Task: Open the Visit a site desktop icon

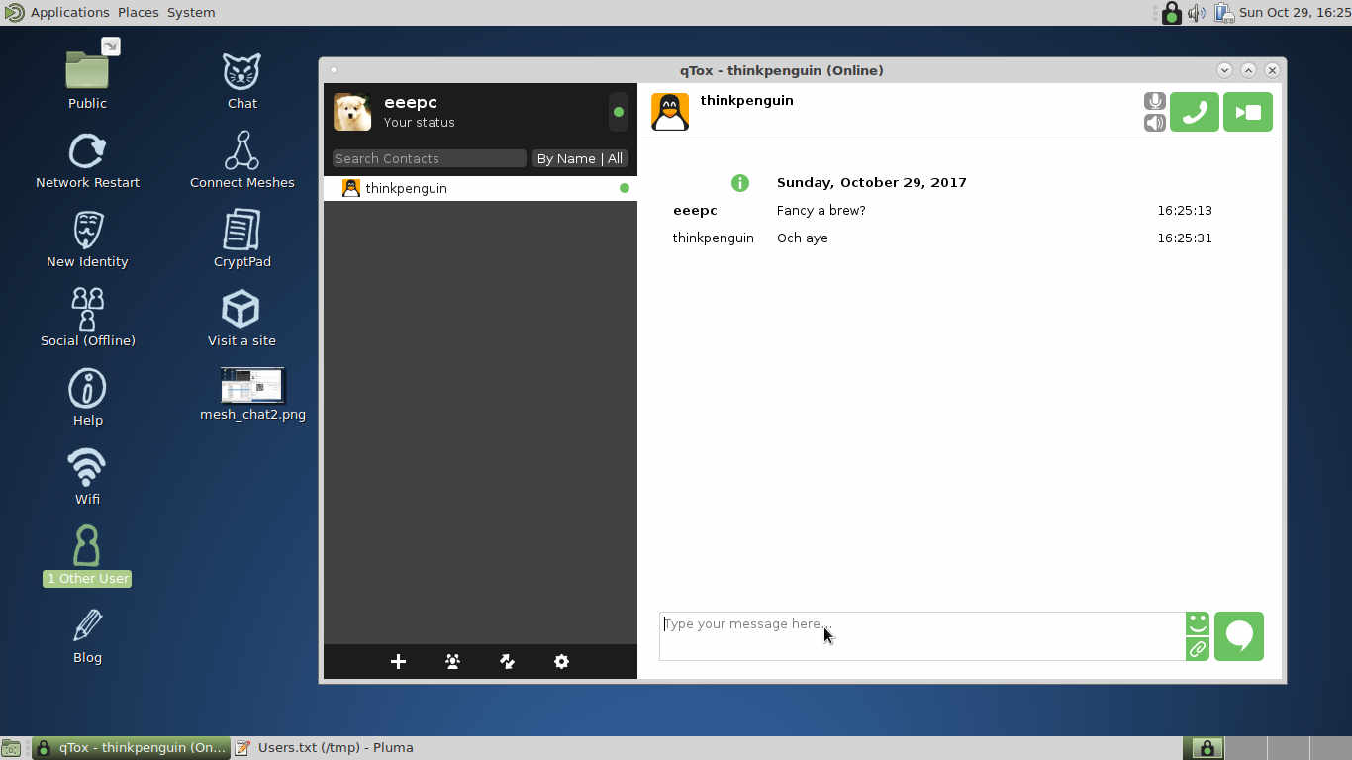Action: 241,319
